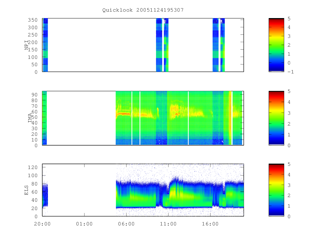Click the 150 tick on the NPI axis
Viewport: 325px width, 243px height.
(33, 50)
